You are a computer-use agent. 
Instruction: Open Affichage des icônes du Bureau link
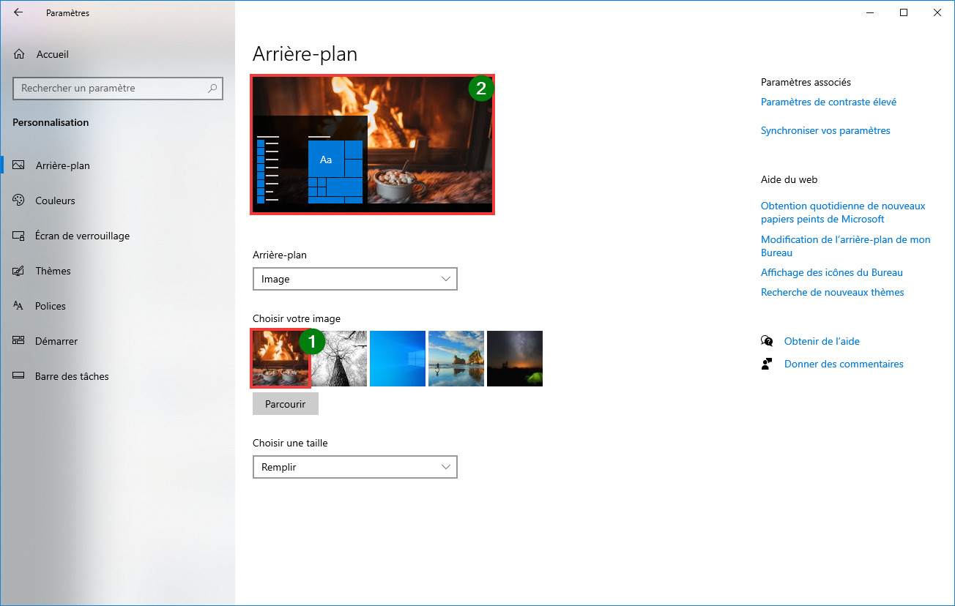click(832, 272)
